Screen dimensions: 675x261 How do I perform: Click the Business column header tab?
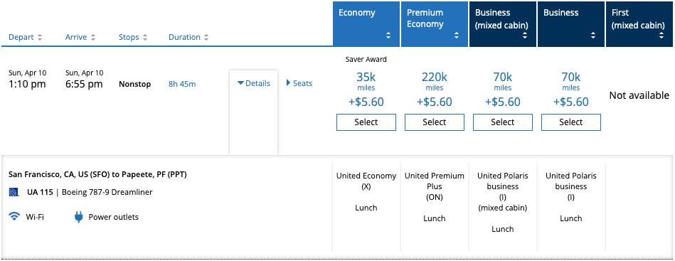(571, 24)
